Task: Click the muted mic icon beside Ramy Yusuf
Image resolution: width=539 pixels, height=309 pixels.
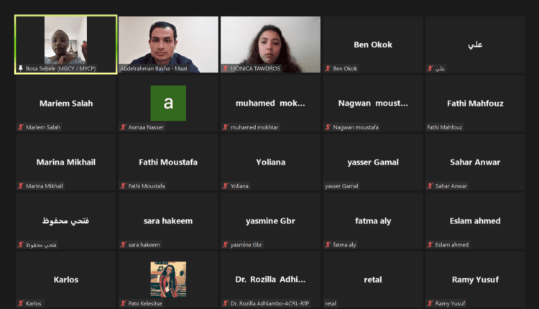Action: coord(430,303)
